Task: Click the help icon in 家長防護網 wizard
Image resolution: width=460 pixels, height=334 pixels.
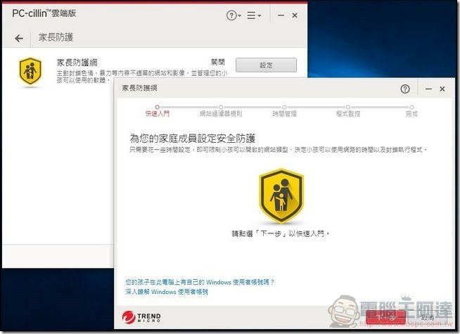Action: coord(405,89)
